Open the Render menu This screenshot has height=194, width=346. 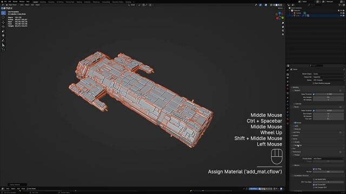click(15, 2)
